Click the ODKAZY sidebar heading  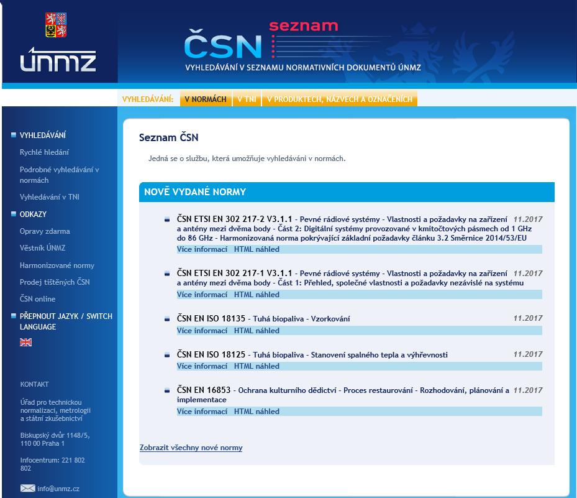(33, 214)
